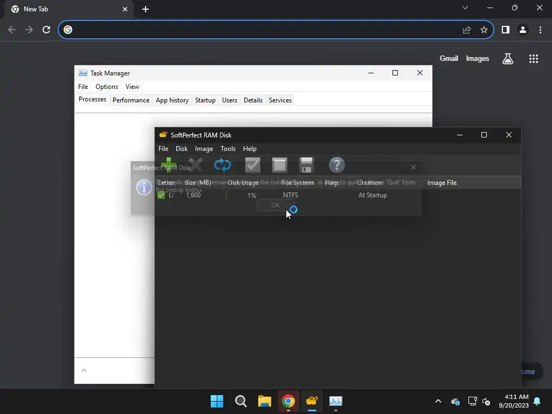Click OK in the fading info dialog
Image resolution: width=552 pixels, height=414 pixels.
[275, 205]
